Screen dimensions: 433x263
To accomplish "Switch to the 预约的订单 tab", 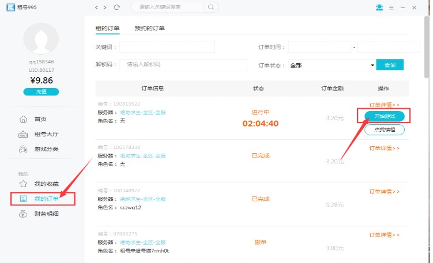I will 149,28.
